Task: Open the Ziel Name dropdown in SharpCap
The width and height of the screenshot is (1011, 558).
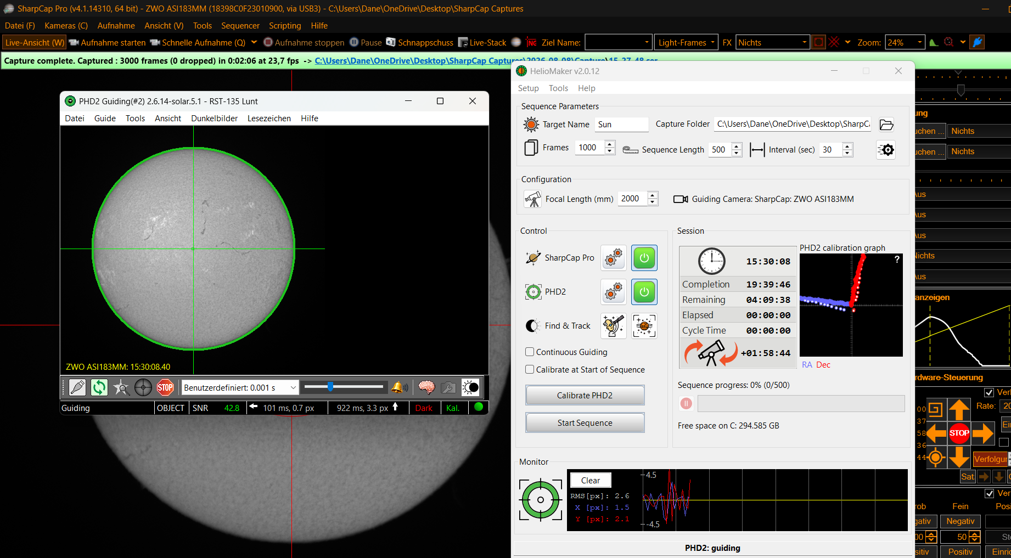Action: [618, 42]
